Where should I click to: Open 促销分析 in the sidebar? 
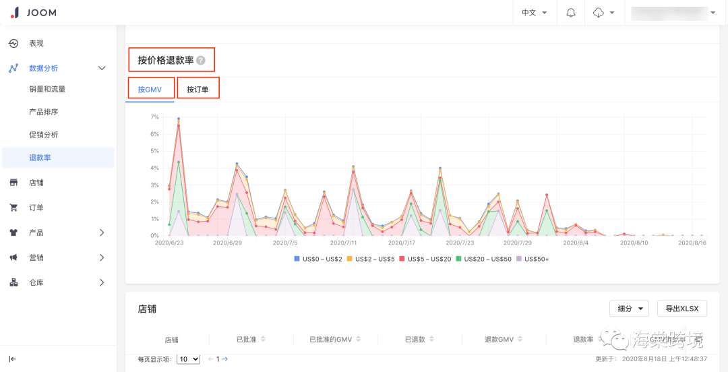44,135
